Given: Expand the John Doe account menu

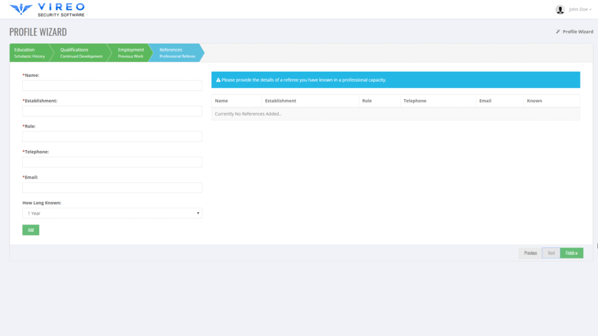Looking at the screenshot, I should [x=578, y=9].
